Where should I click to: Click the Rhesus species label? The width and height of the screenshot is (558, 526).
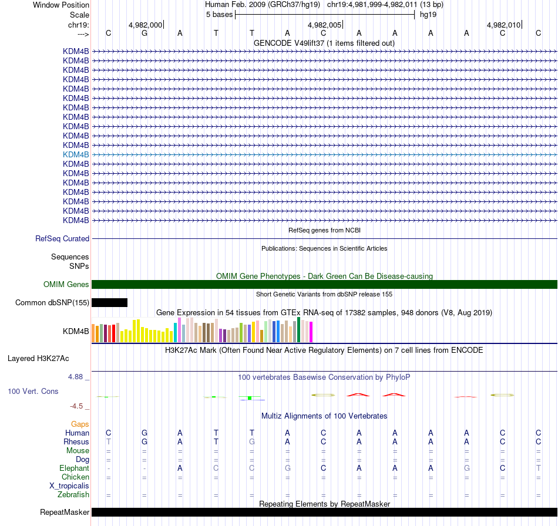coord(76,441)
